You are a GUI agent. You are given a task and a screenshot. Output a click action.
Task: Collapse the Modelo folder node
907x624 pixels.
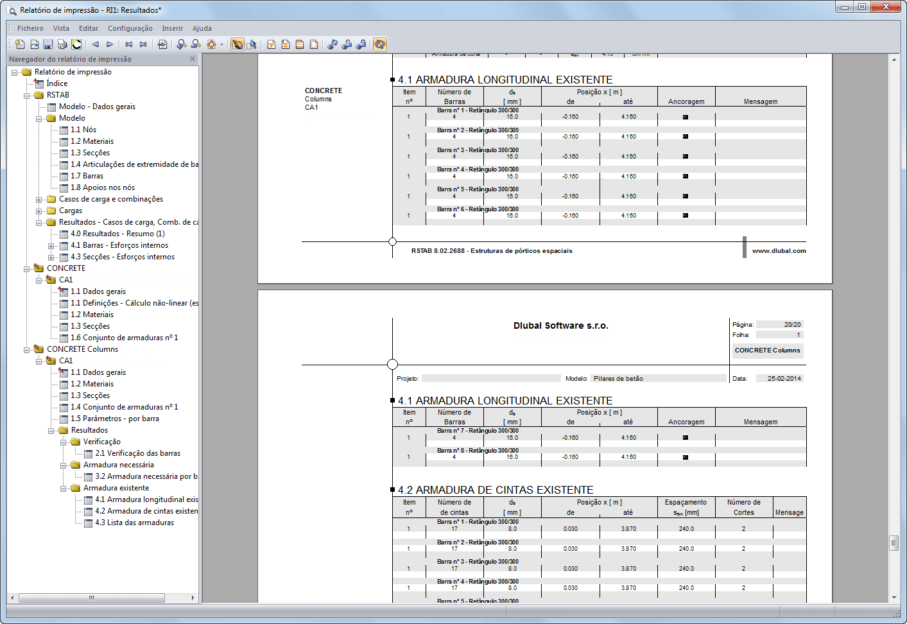[x=39, y=118]
